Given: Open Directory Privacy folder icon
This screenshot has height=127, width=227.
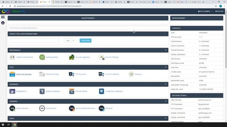Looking at the screenshot, I should point(42,74).
